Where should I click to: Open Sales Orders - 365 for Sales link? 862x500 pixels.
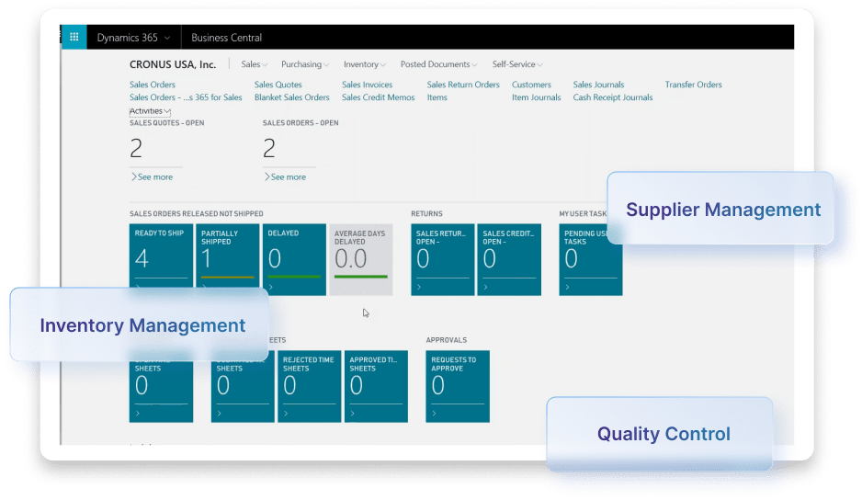point(186,97)
